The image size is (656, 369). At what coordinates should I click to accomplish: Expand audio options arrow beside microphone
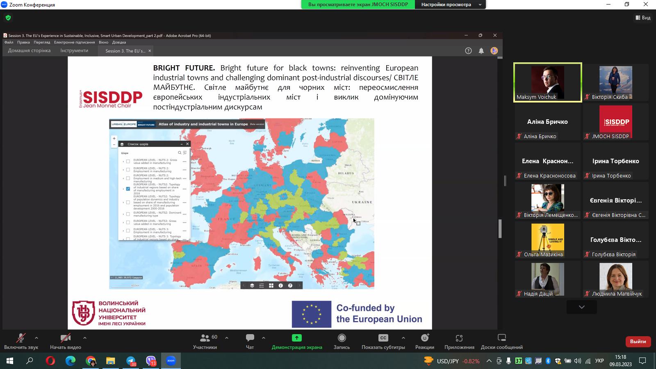click(36, 338)
